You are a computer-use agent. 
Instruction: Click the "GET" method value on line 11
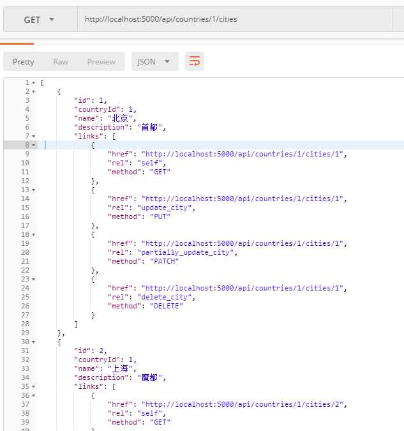point(160,172)
